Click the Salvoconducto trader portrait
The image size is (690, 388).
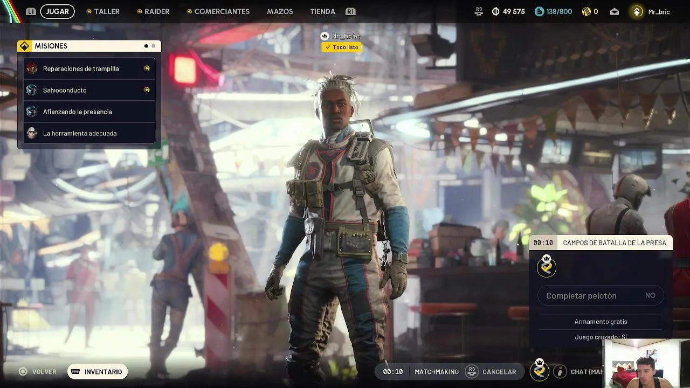[32, 90]
